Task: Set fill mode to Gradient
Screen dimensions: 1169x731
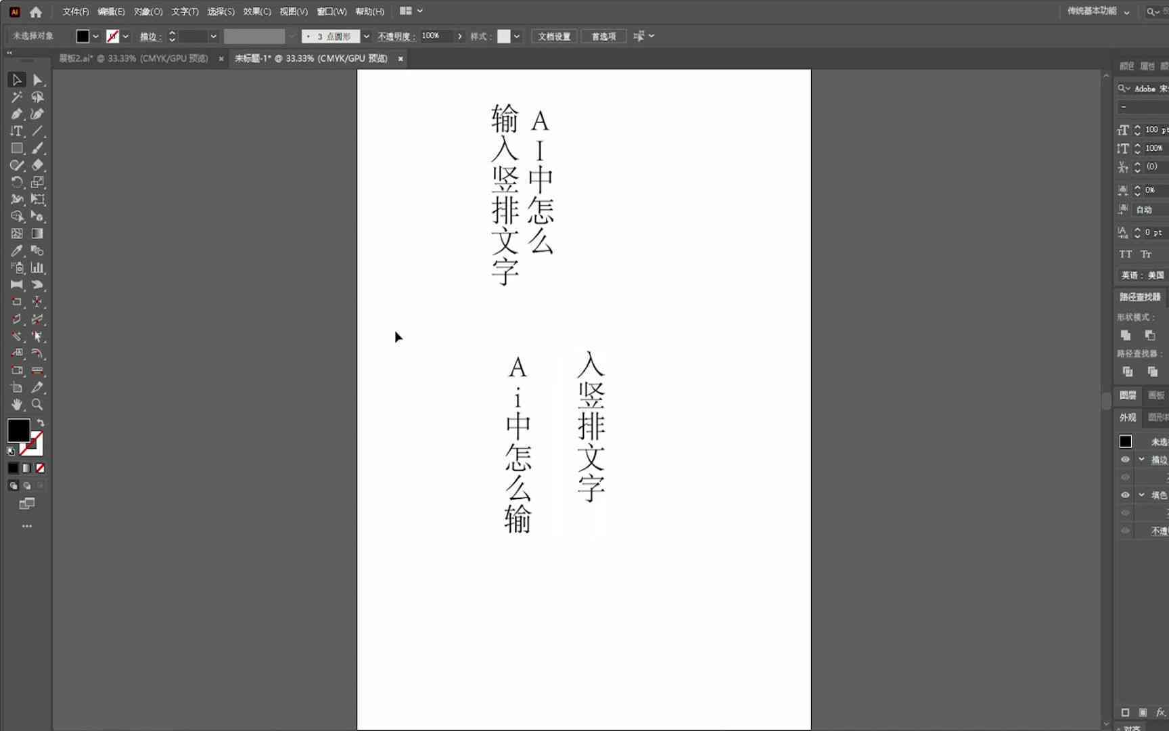Action: click(x=26, y=468)
